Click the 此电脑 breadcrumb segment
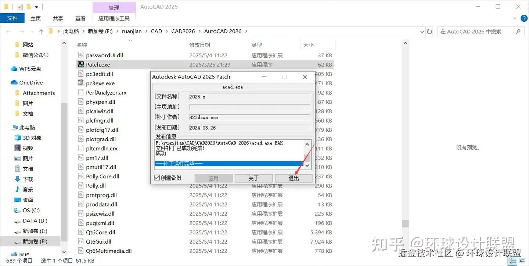 point(71,32)
